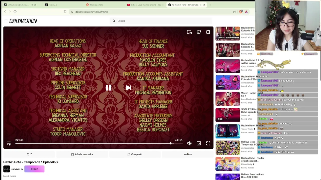Mute the video volume
321x180 pixels.
[x=189, y=143]
